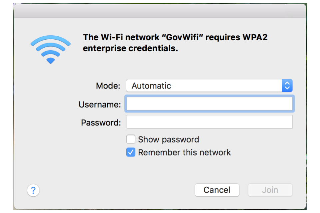This screenshot has height=213, width=320.
Task: Click the "Username:" field label
Action: pos(100,105)
